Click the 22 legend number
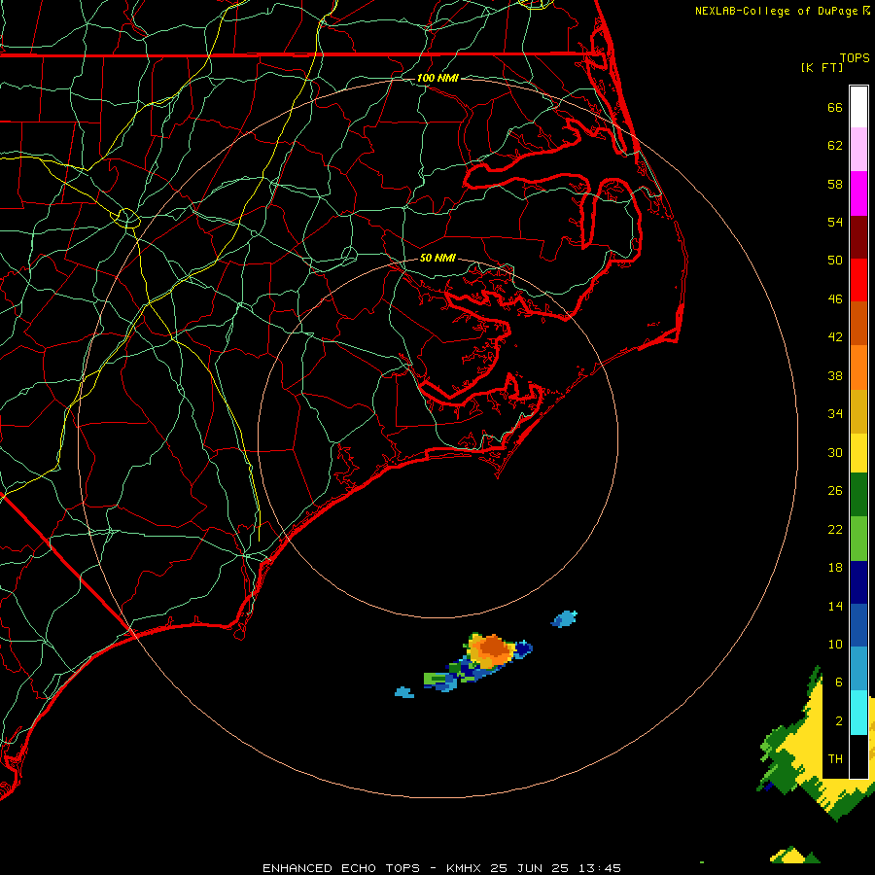Viewport: 875px width, 875px height. 835,529
